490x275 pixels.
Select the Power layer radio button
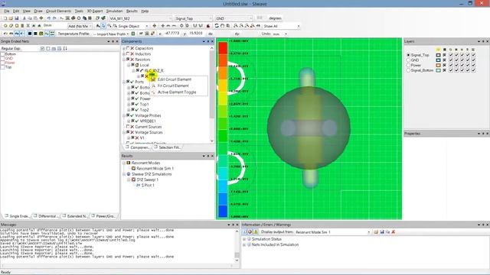(x=408, y=65)
